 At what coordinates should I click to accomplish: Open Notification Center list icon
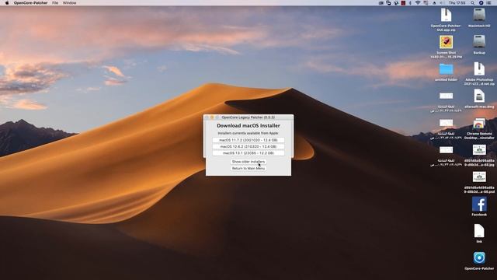point(488,3)
